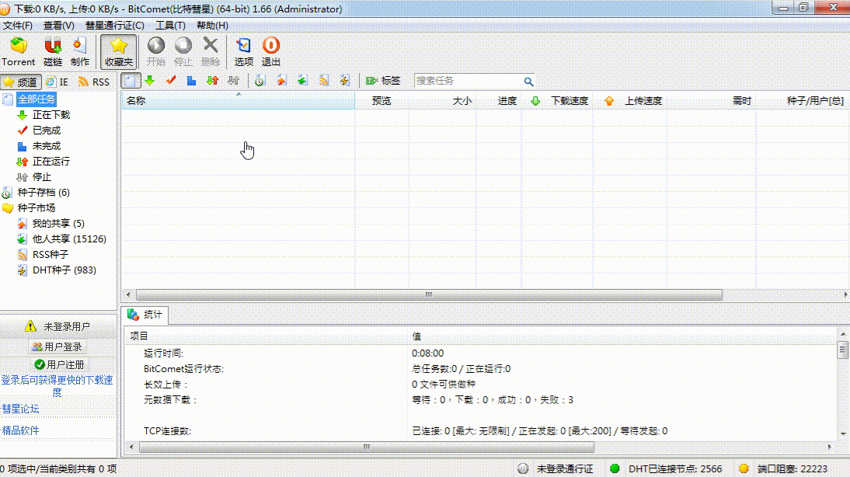This screenshot has width=850, height=477.
Task: Open the 彗星论坛 link
Action: (x=21, y=409)
